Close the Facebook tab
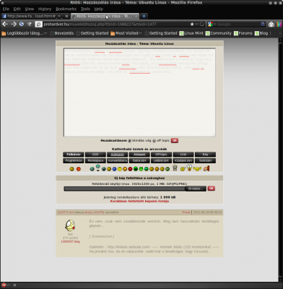The image size is (283, 289). pyautogui.click(x=66, y=16)
